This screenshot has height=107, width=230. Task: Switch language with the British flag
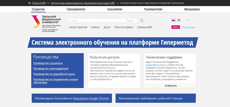point(179,20)
